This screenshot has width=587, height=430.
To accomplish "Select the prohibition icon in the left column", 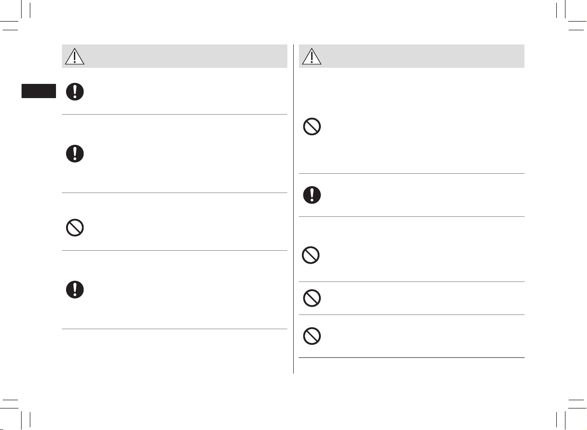I will 75,228.
